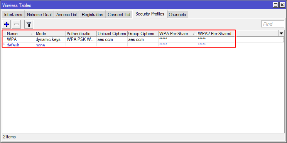The image size is (287, 143).
Task: Sort by the Name column header
Action: tap(20, 34)
